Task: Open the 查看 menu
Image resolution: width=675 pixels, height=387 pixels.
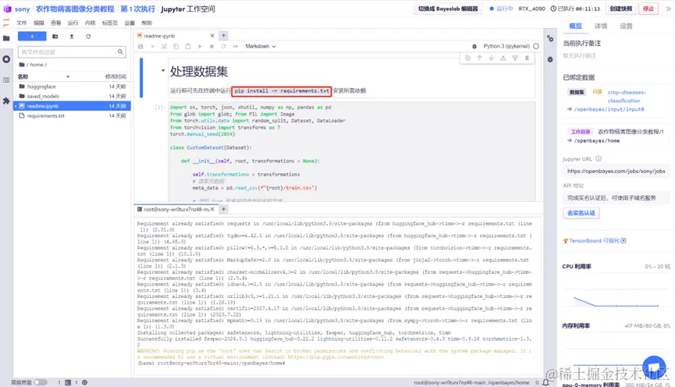Action: pyautogui.click(x=56, y=23)
